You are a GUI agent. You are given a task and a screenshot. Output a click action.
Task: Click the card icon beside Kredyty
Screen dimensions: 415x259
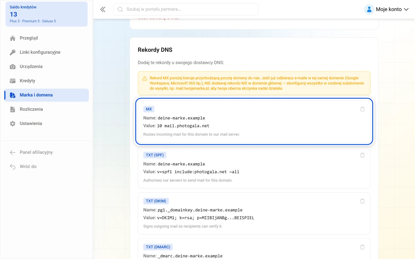coord(13,81)
